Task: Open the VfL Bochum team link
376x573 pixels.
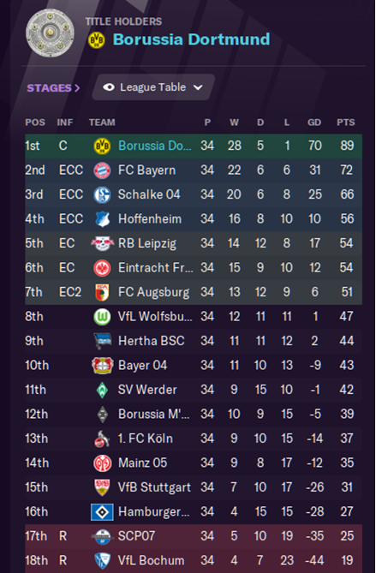Action: (x=151, y=560)
